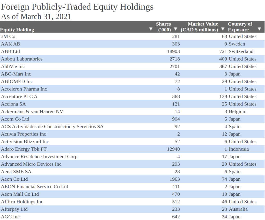Click the 'Equity Holding' column header text
This screenshot has height=220, width=265.
click(17, 30)
